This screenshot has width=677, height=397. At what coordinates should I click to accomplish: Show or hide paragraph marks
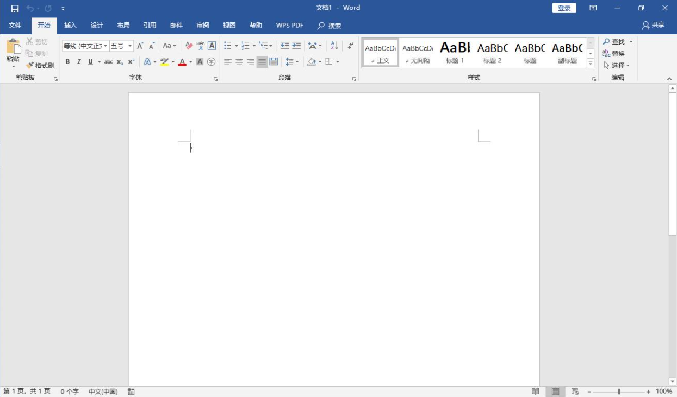[x=351, y=46]
